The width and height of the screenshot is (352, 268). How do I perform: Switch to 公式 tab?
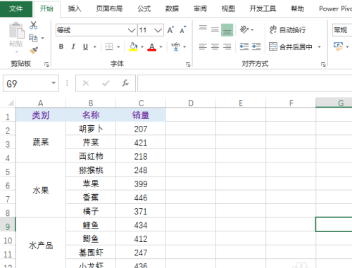click(x=144, y=8)
